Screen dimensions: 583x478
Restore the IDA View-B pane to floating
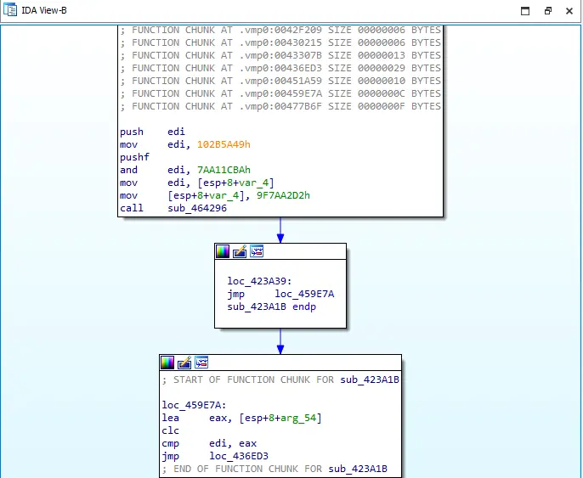point(547,11)
